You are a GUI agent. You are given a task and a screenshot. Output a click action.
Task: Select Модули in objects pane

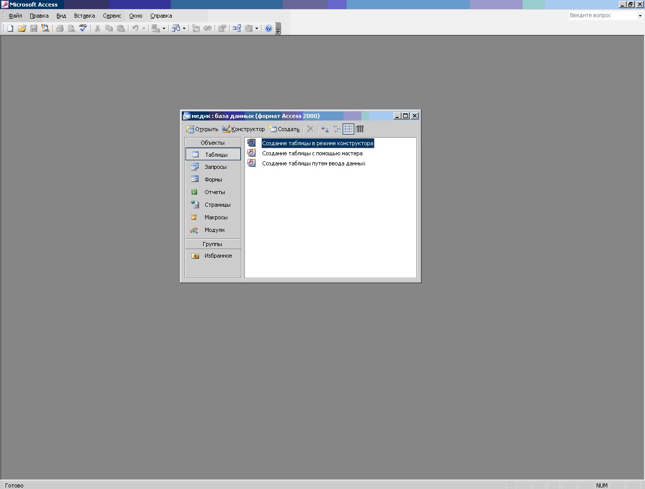pos(213,230)
